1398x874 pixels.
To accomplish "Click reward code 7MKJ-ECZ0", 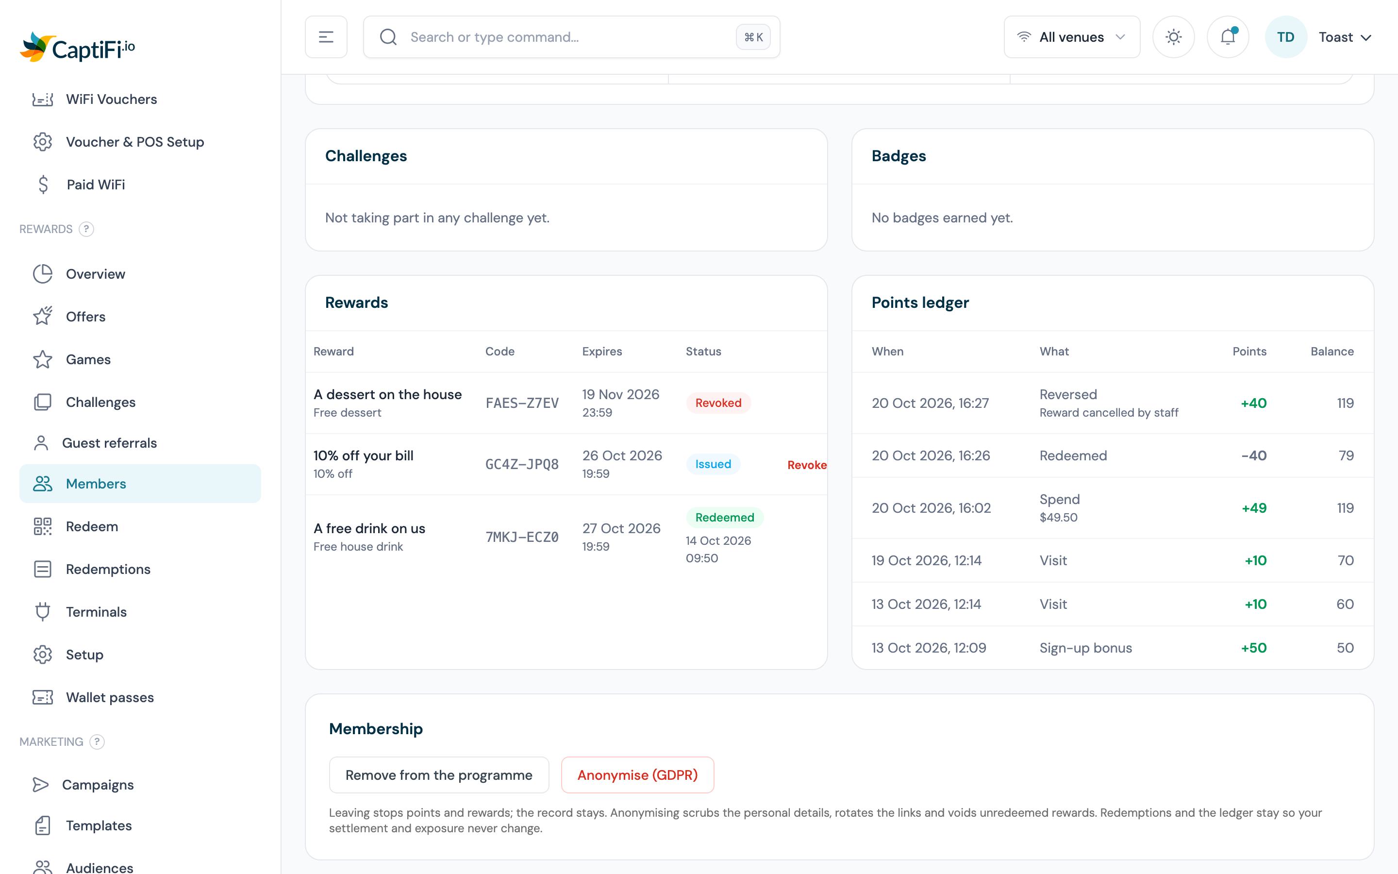I will click(522, 537).
